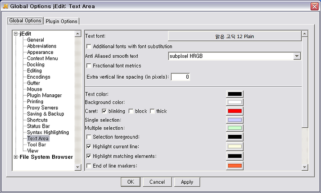Click the Apply button
This screenshot has width=321, height=193.
click(x=187, y=182)
